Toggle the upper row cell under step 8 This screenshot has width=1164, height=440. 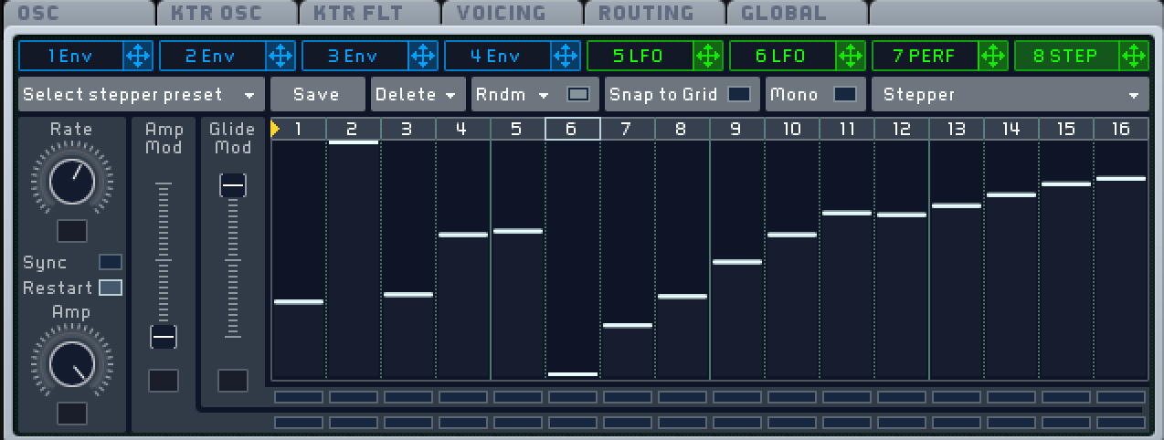pos(683,397)
